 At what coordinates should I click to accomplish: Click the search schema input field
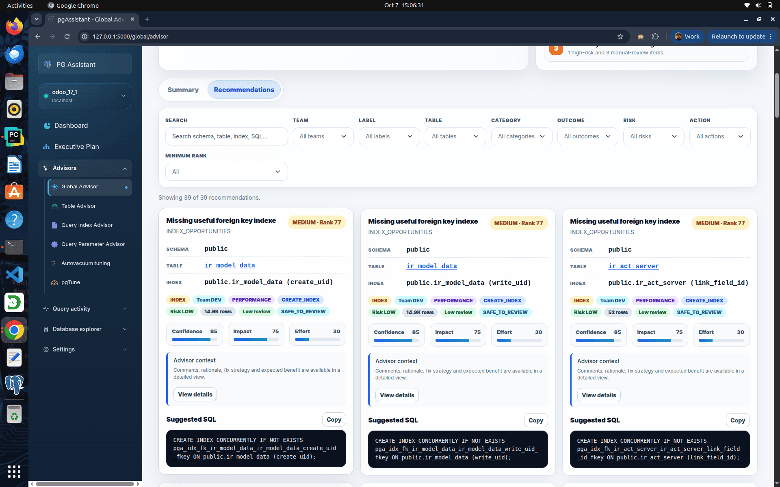[227, 136]
